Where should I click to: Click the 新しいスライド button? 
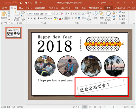pos(17,16)
